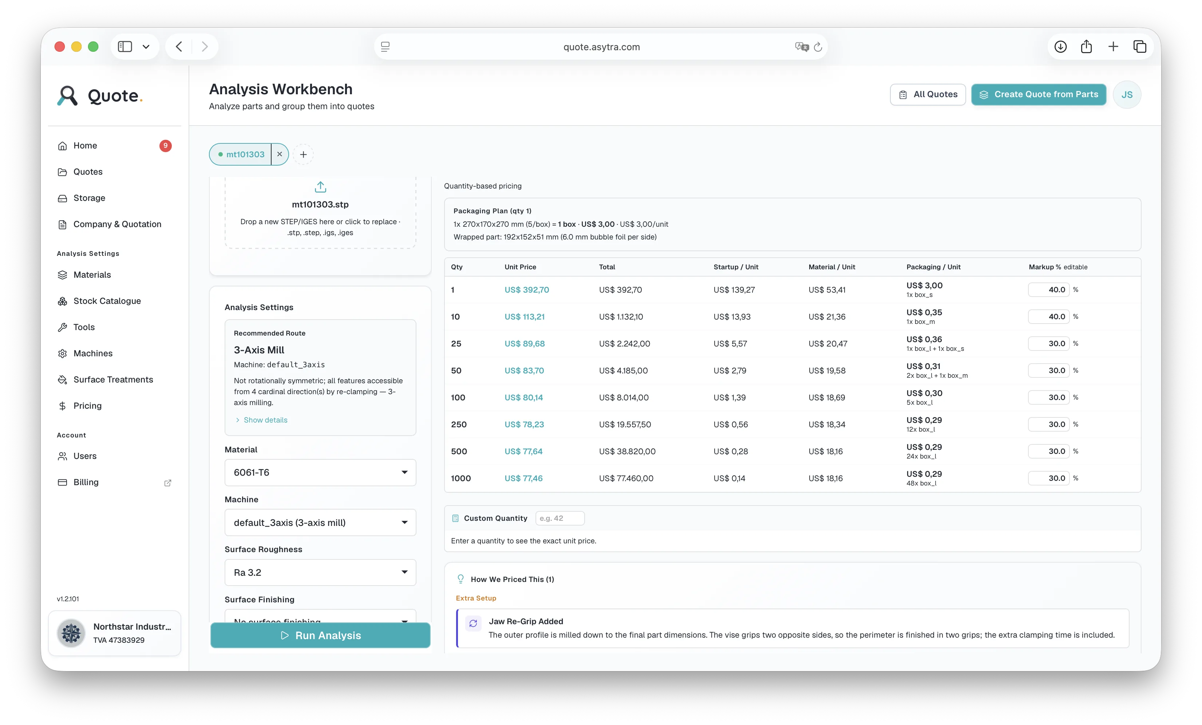Click the Users people icon
Screen dimensions: 1202x725
click(63, 456)
